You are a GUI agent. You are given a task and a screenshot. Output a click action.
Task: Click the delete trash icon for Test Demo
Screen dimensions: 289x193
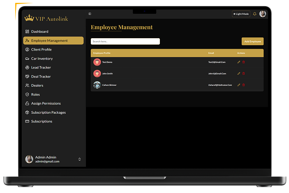(243, 62)
